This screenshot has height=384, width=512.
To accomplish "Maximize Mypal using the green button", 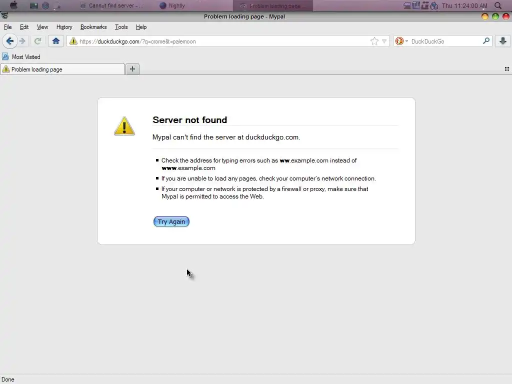I will pos(495,16).
